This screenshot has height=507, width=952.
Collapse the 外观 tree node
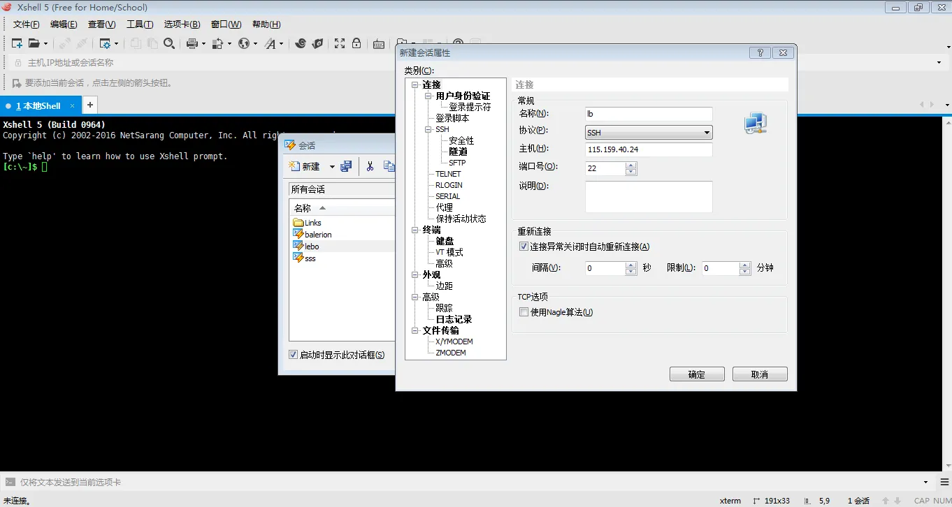[414, 274]
